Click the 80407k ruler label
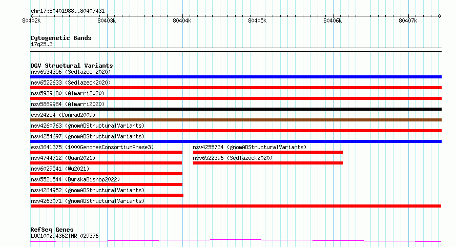Viewport: 456px width, 247px height. tap(408, 20)
